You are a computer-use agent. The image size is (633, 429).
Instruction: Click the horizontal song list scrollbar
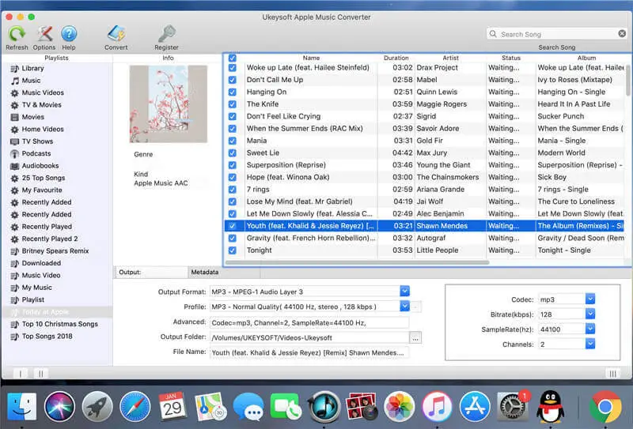pos(358,262)
